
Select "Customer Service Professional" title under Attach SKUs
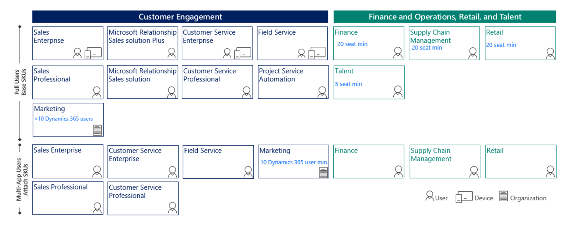coord(135,191)
